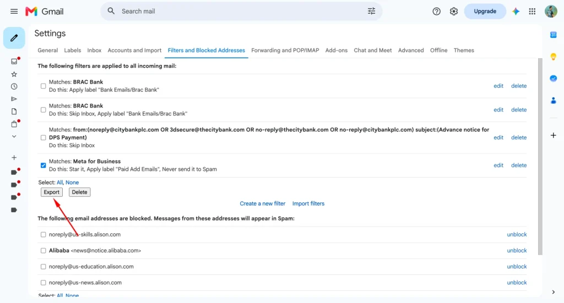Unblock noreply@us-news.alison.com

(x=517, y=283)
